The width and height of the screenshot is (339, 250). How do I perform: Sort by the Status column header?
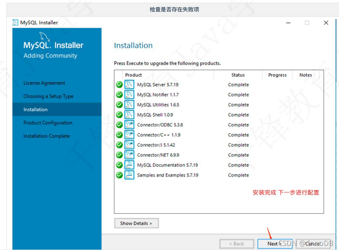238,75
